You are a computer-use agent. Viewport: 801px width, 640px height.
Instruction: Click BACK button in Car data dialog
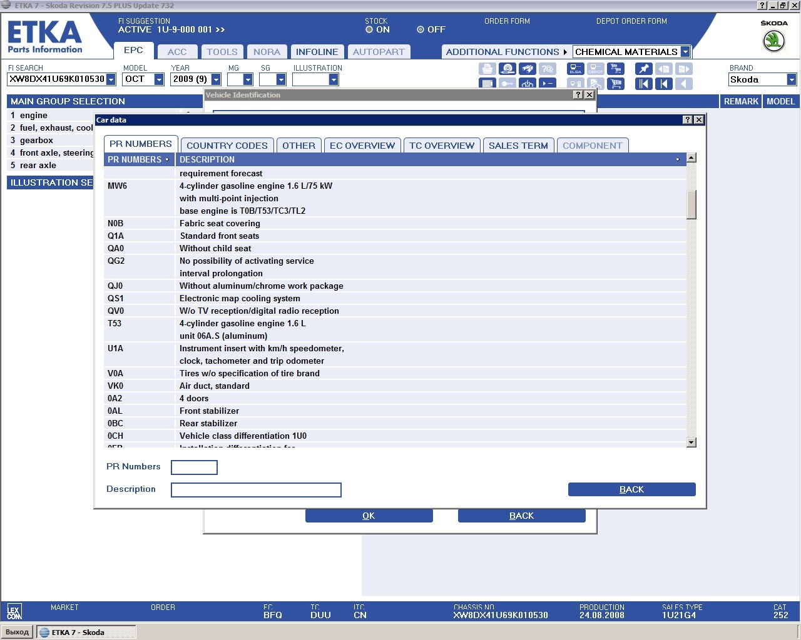tap(631, 489)
